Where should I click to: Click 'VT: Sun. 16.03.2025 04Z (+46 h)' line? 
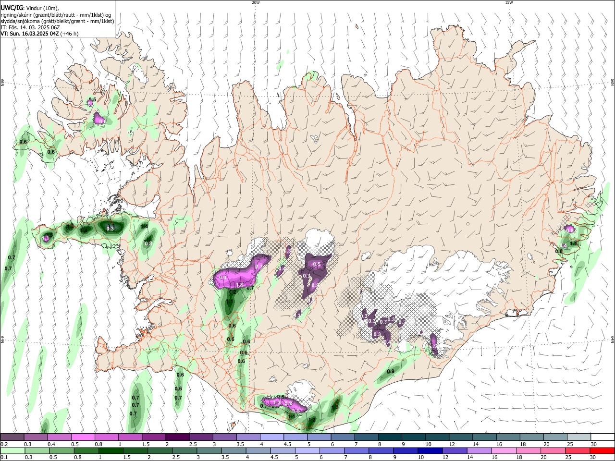pos(39,34)
